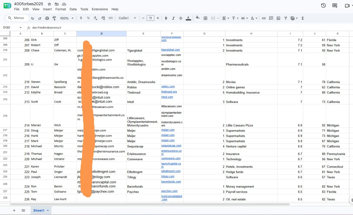Open the move-to-folder icon beside the title
The width and height of the screenshot is (353, 215).
pyautogui.click(x=57, y=4)
